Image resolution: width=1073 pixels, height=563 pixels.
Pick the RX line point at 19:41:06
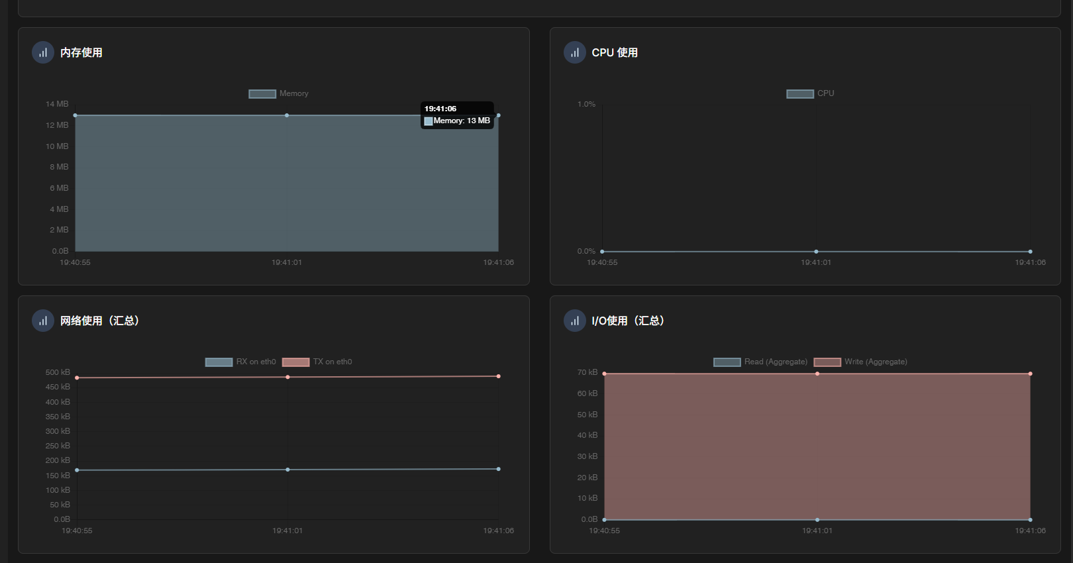click(499, 469)
